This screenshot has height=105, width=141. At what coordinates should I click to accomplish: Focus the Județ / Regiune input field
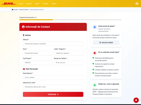coord(68,53)
